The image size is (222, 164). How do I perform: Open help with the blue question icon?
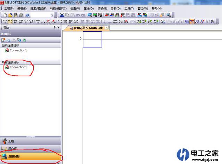click(28, 15)
